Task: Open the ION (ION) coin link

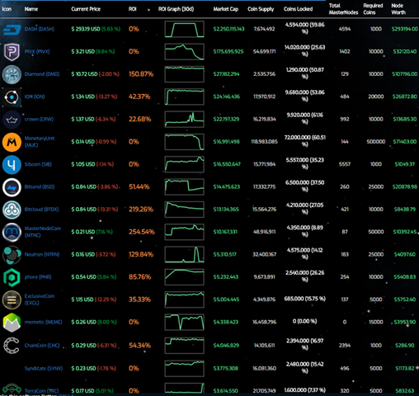Action: (35, 97)
